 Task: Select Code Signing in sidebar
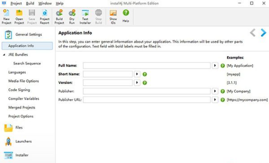pos(19,90)
